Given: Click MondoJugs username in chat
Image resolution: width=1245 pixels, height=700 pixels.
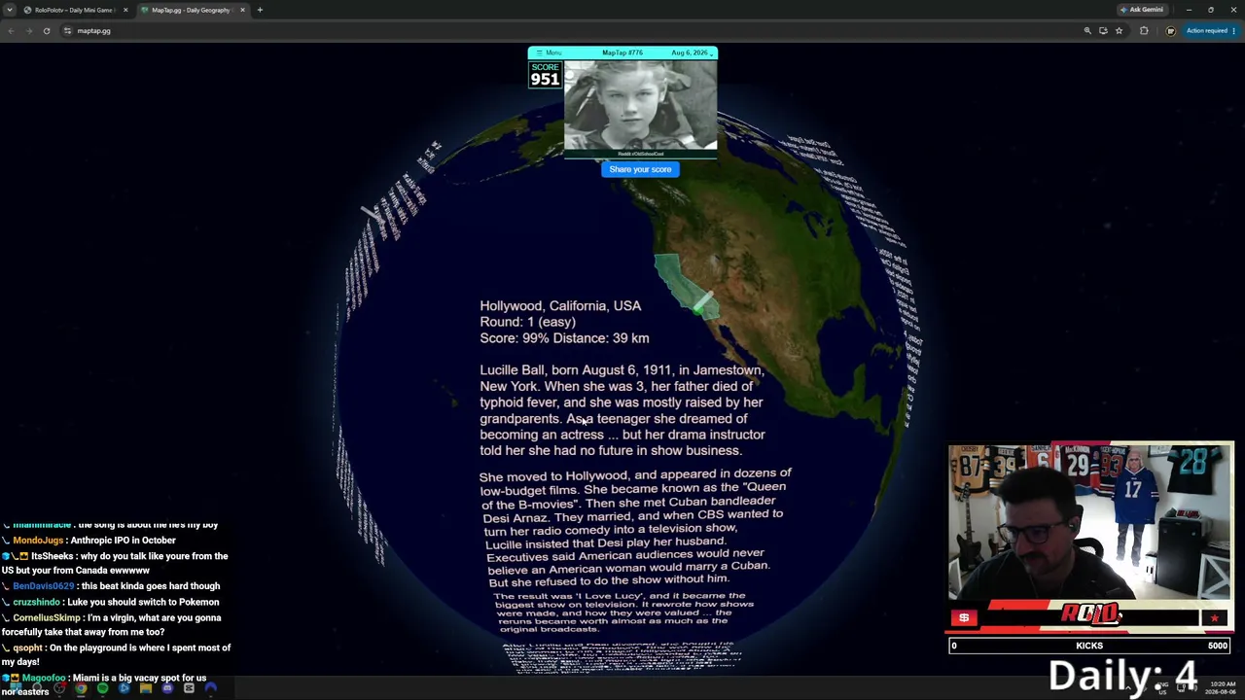Looking at the screenshot, I should coord(38,541).
